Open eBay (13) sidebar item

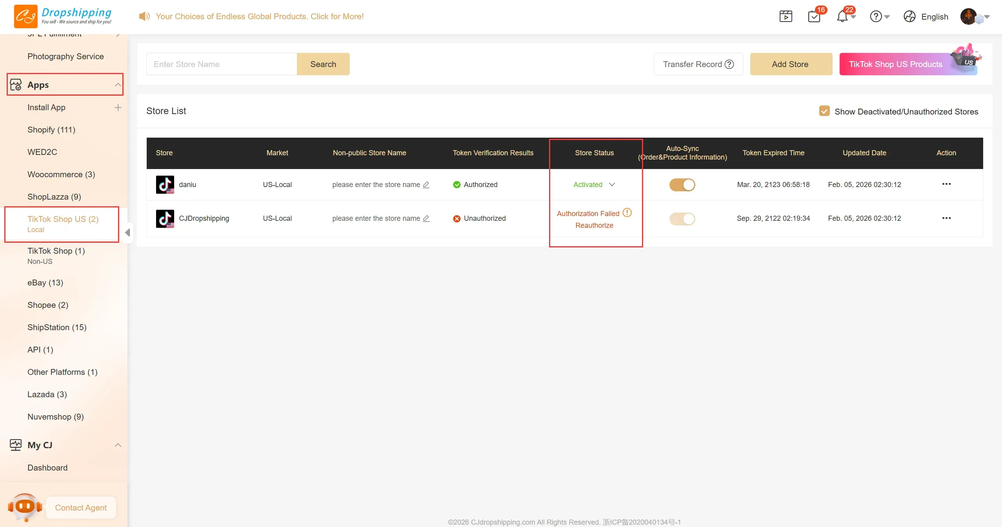(x=45, y=283)
